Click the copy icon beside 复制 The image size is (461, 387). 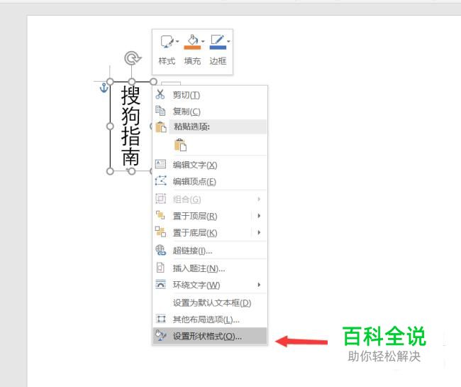(x=160, y=111)
